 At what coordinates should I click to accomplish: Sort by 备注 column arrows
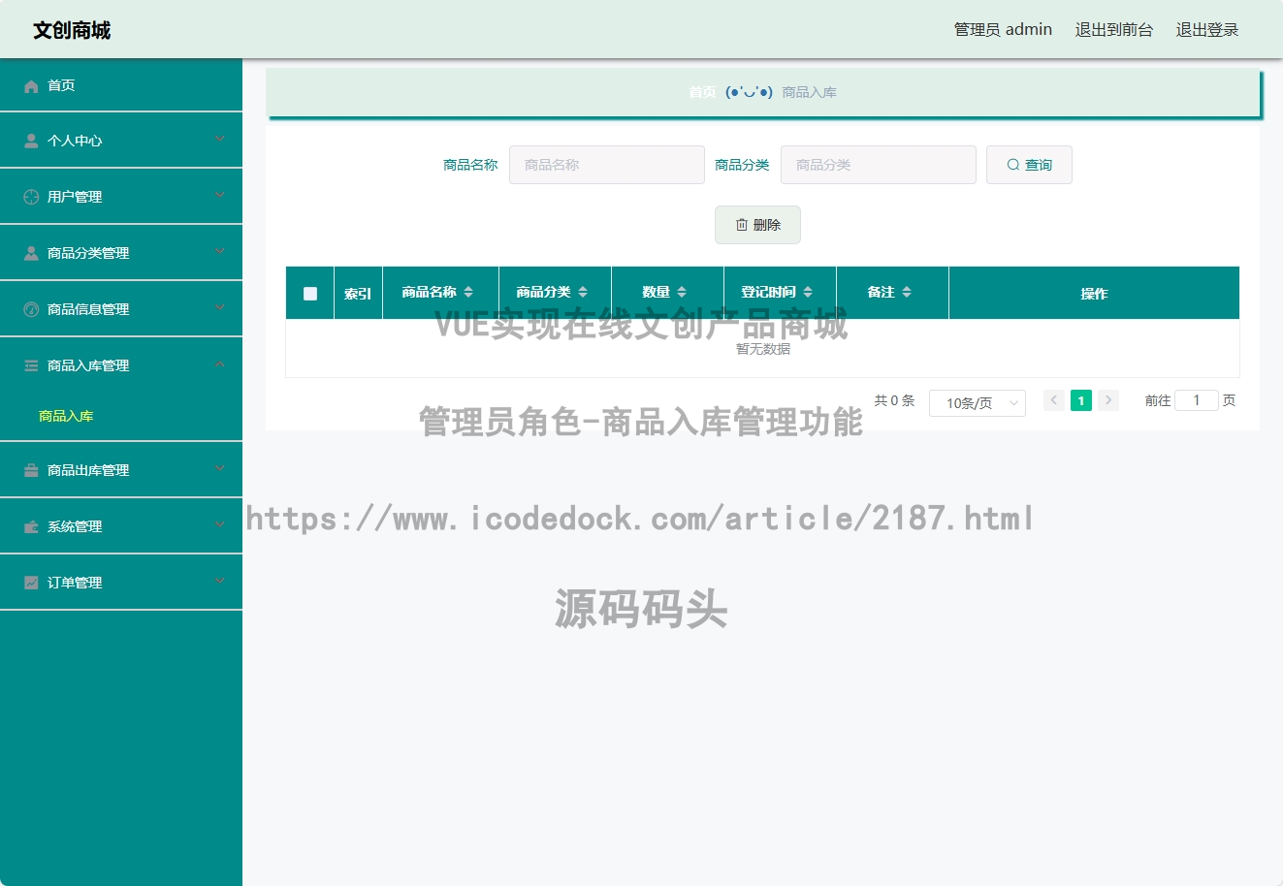[x=907, y=292]
